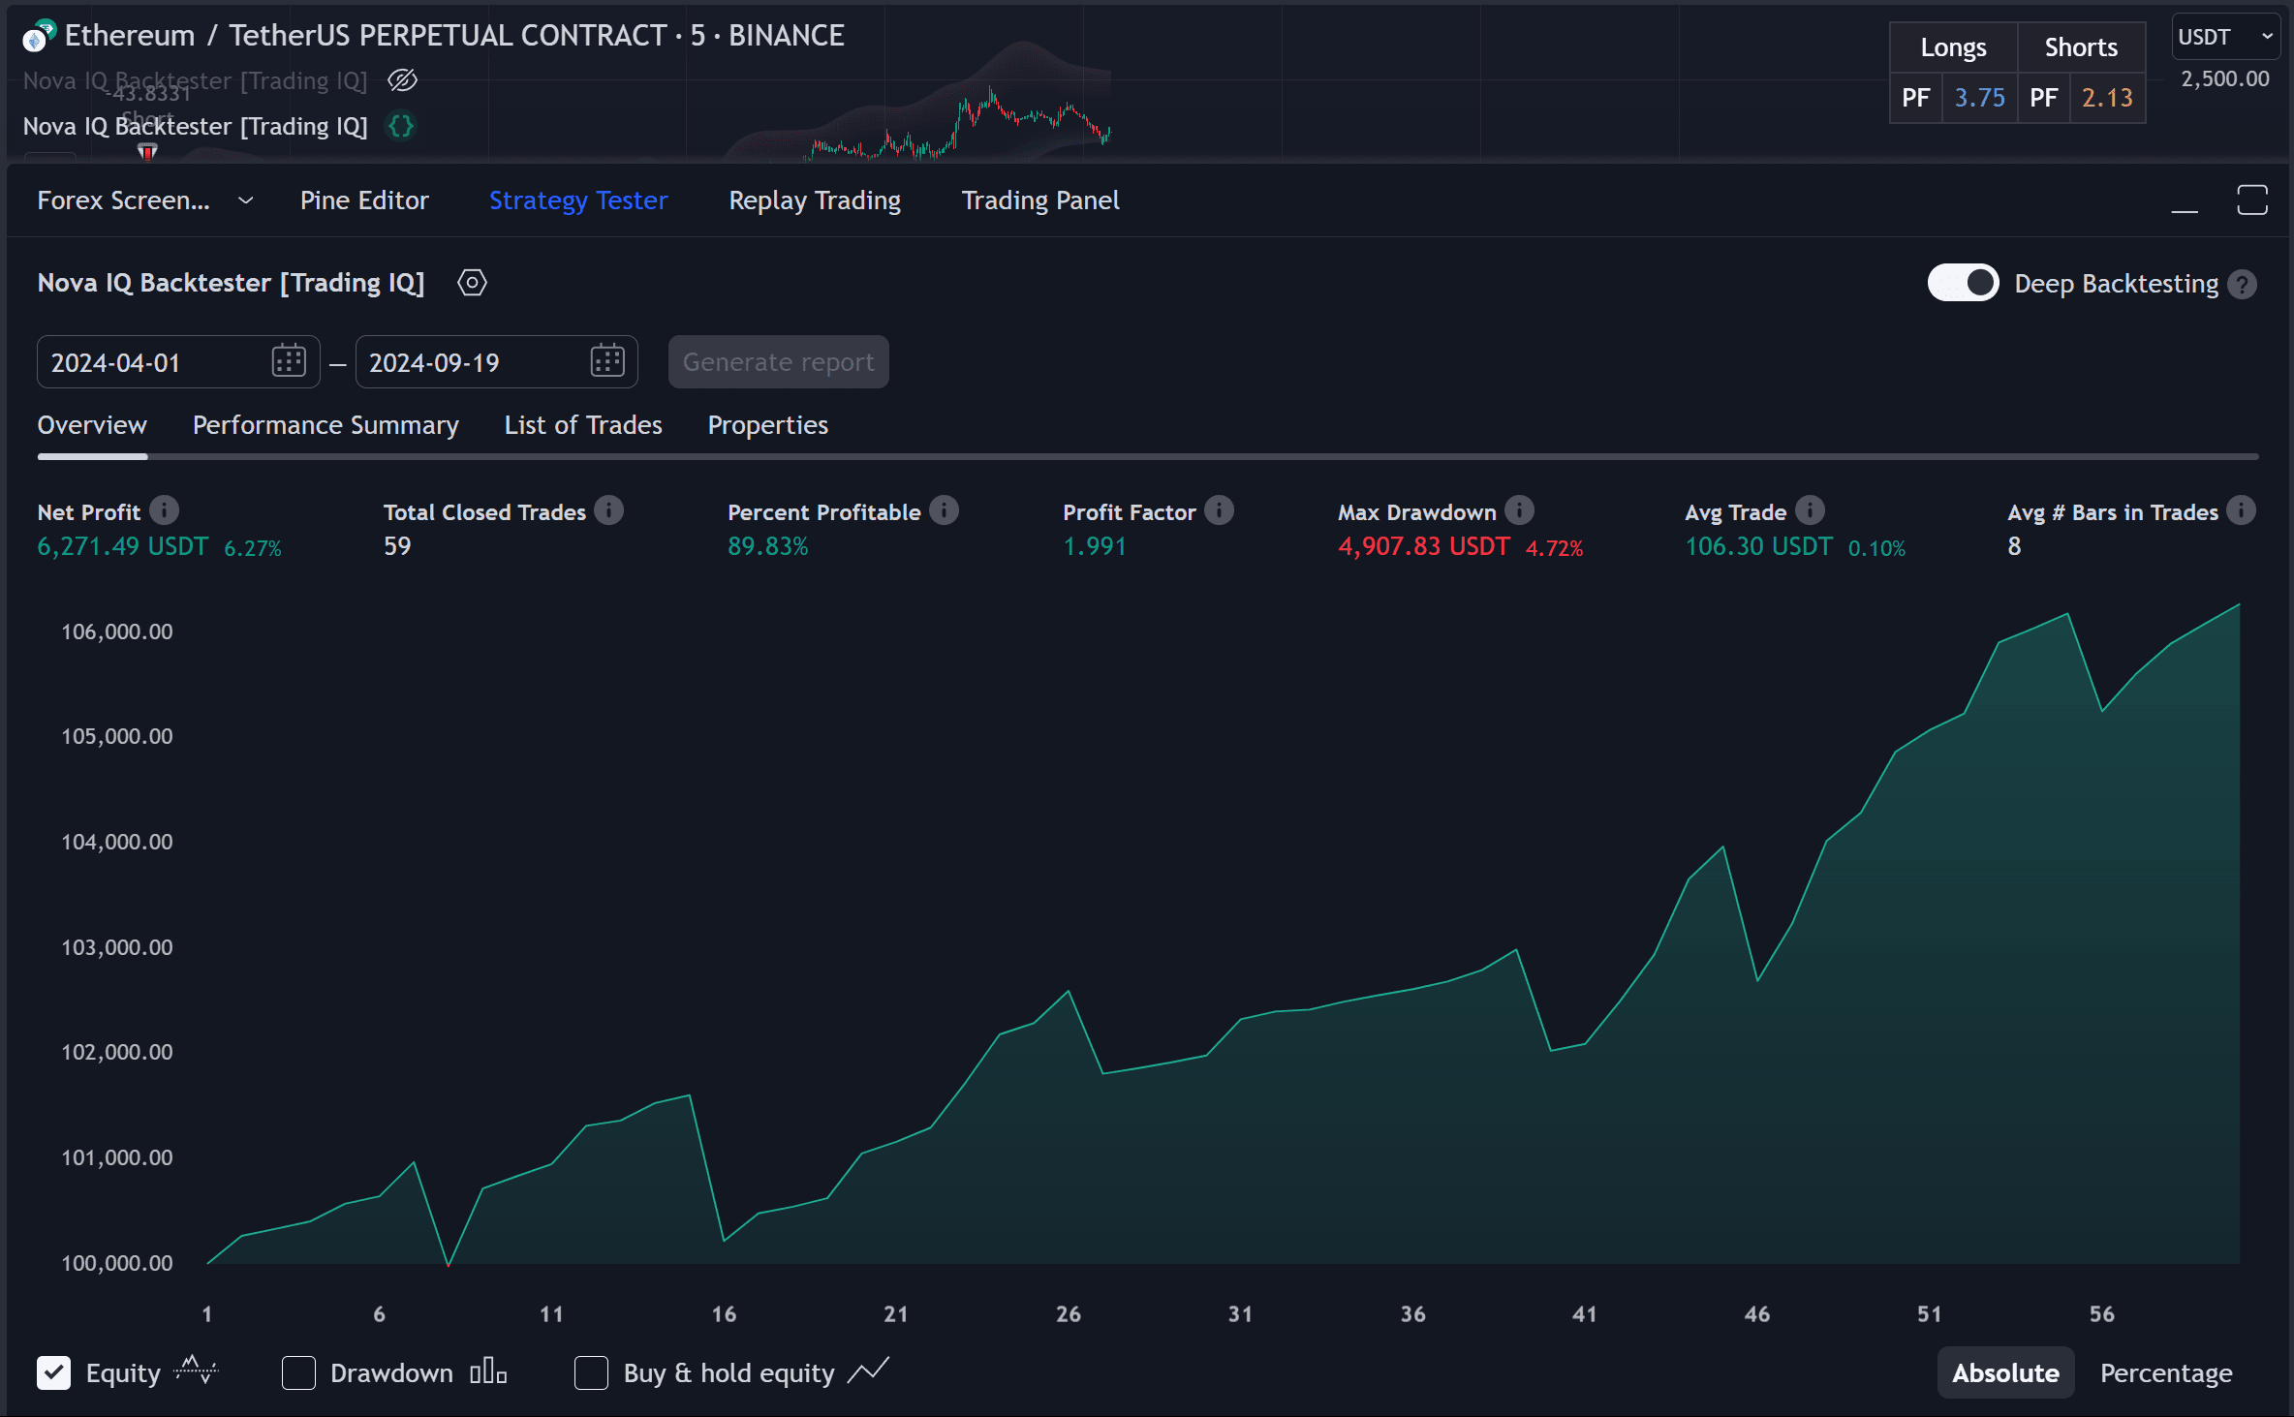
Task: Click the Ethereum symbol logo icon
Action: (39, 36)
